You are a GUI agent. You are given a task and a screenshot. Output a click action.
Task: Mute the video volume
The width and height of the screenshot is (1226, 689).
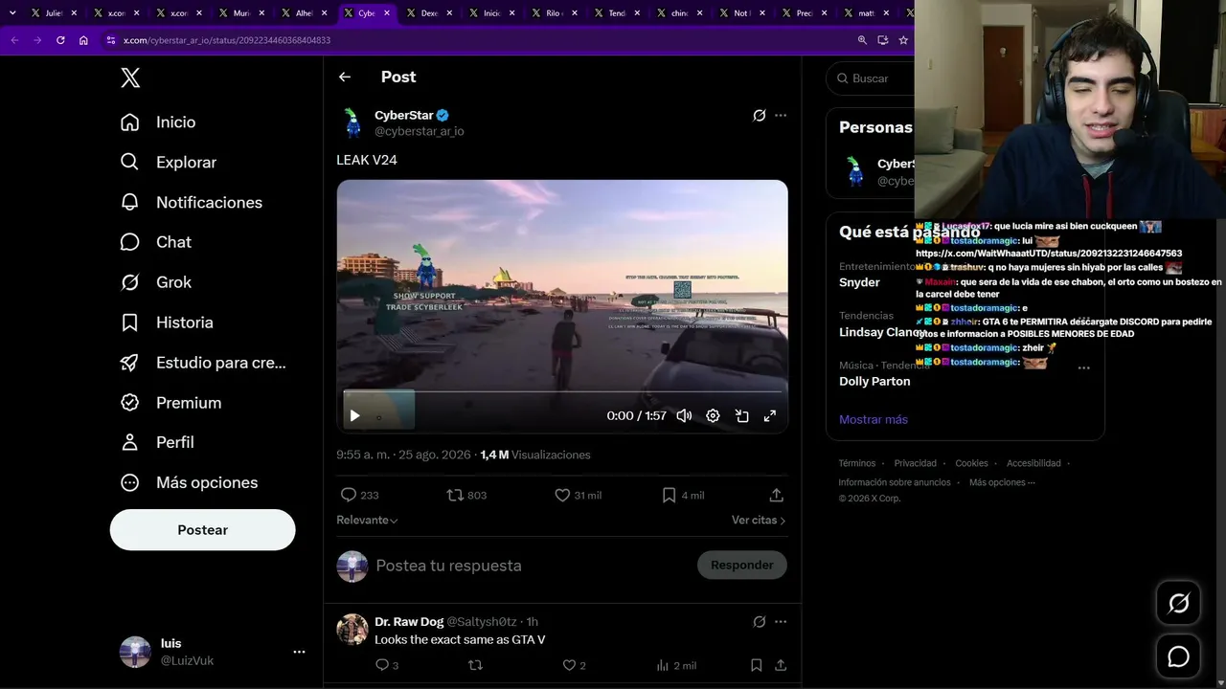coord(684,415)
